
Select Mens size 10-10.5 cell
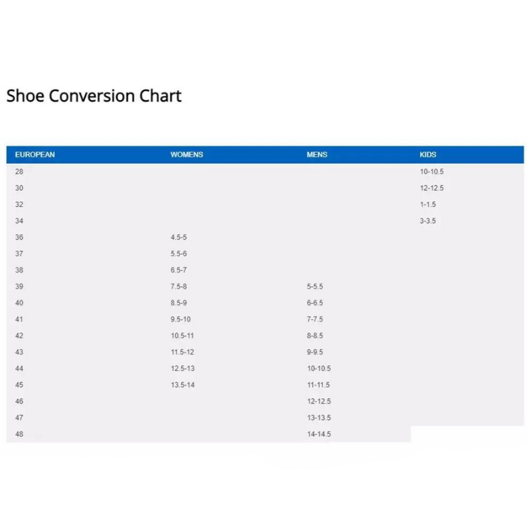319,368
